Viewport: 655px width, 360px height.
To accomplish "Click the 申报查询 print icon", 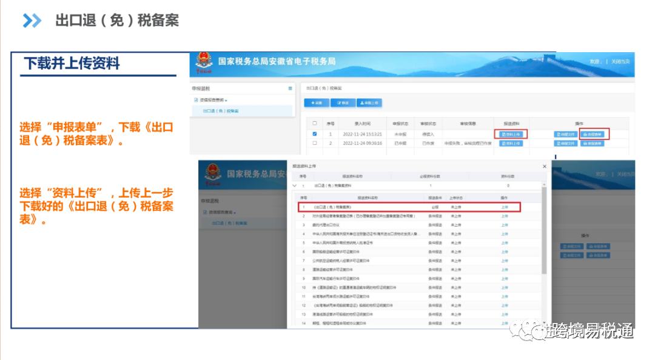I will click(x=593, y=134).
